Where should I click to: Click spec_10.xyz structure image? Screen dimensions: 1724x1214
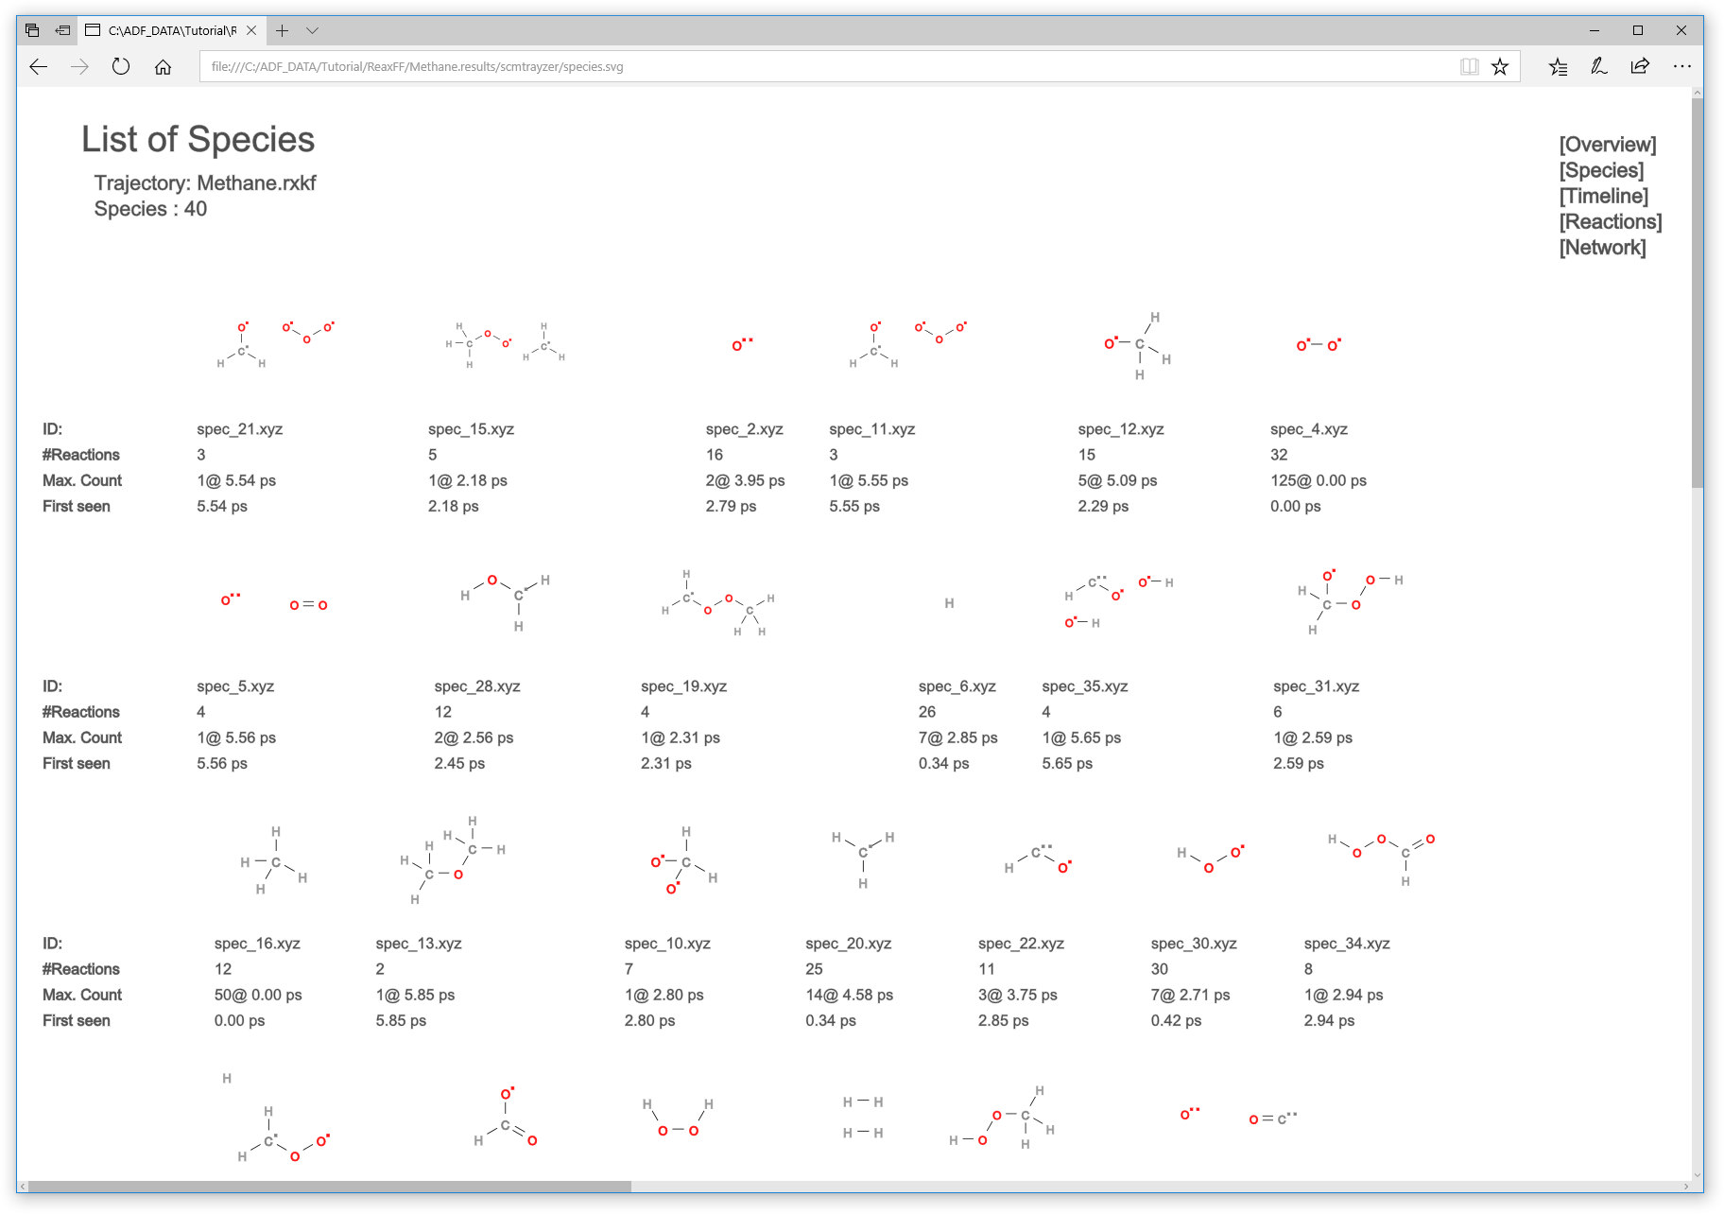(x=684, y=860)
